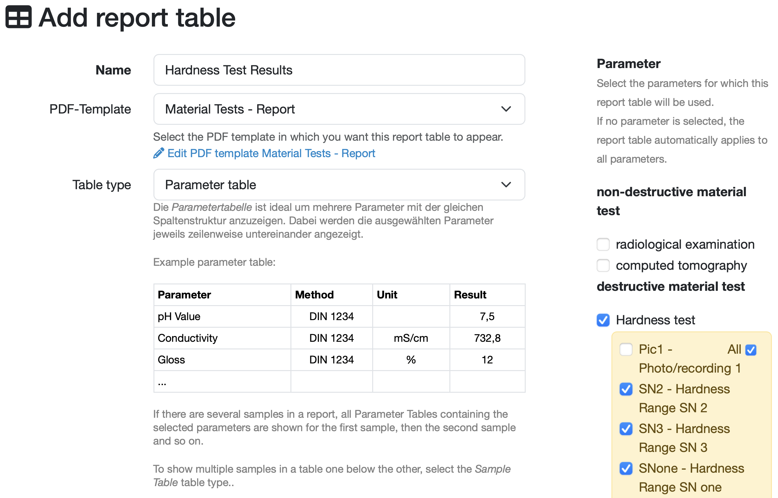Enable the radiological examination checkbox

(x=603, y=244)
